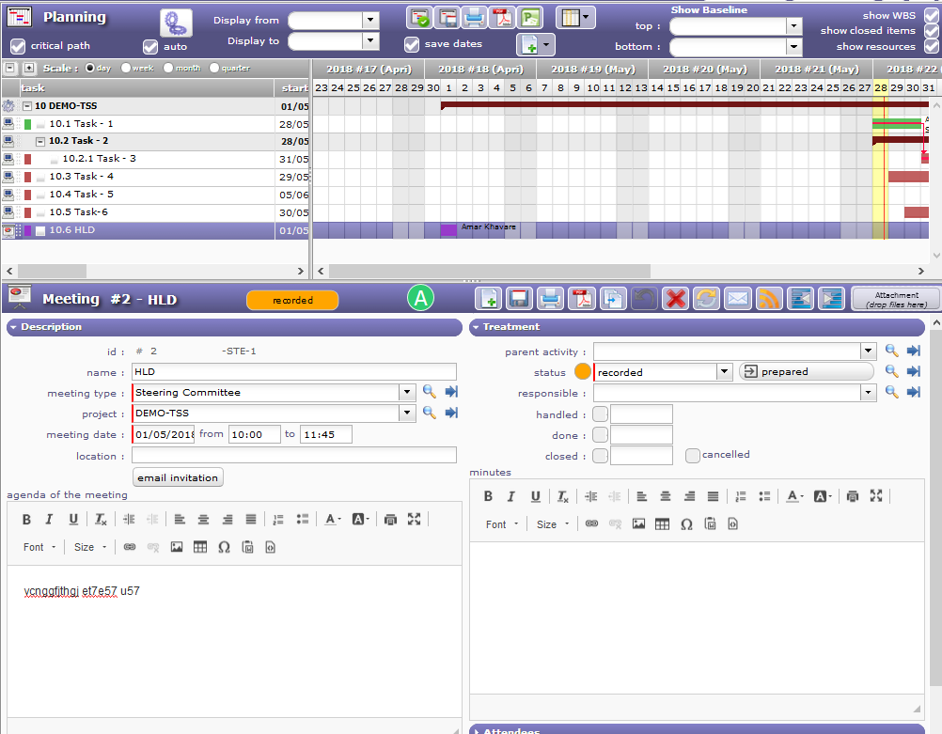Image resolution: width=942 pixels, height=734 pixels.
Task: Click the RSS subscribe icon
Action: click(769, 299)
